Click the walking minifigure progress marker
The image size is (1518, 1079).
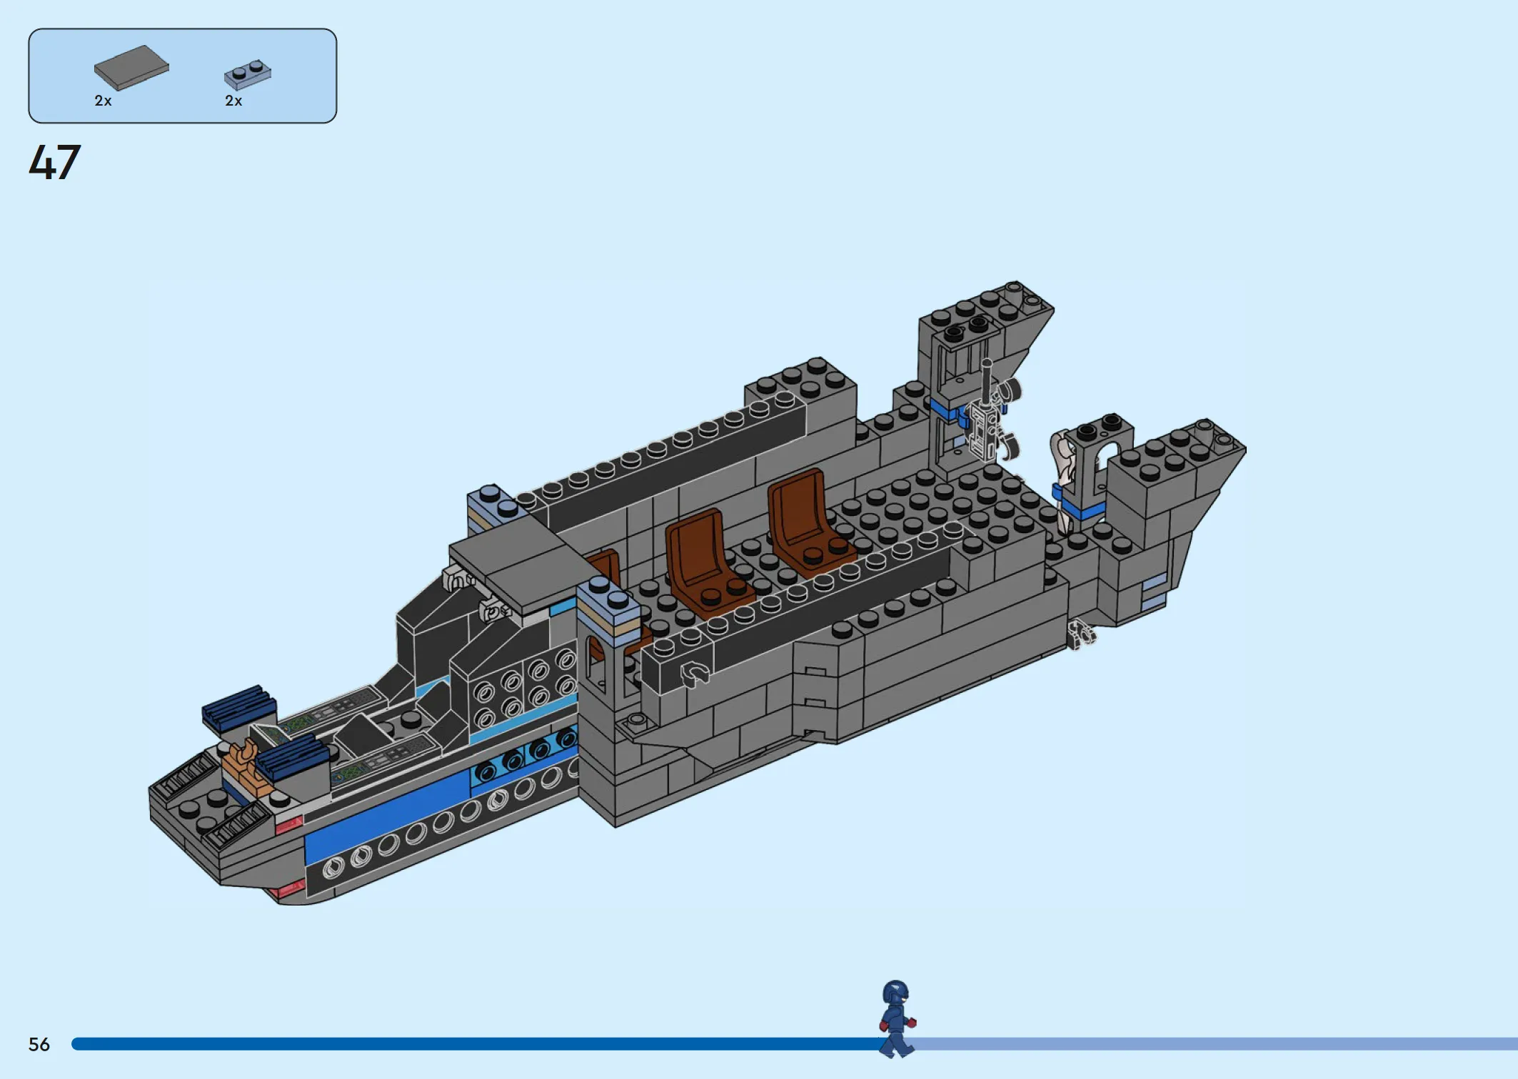point(896,1019)
